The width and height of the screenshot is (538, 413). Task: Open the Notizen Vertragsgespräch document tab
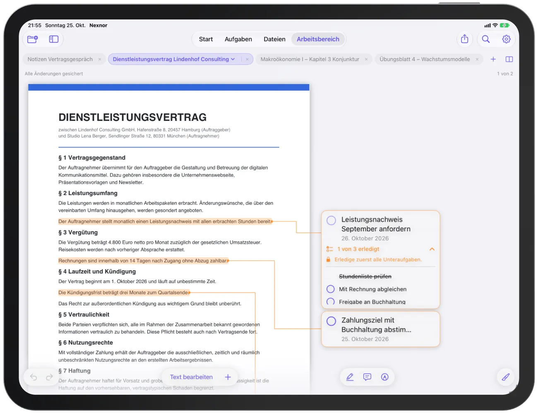pos(60,59)
